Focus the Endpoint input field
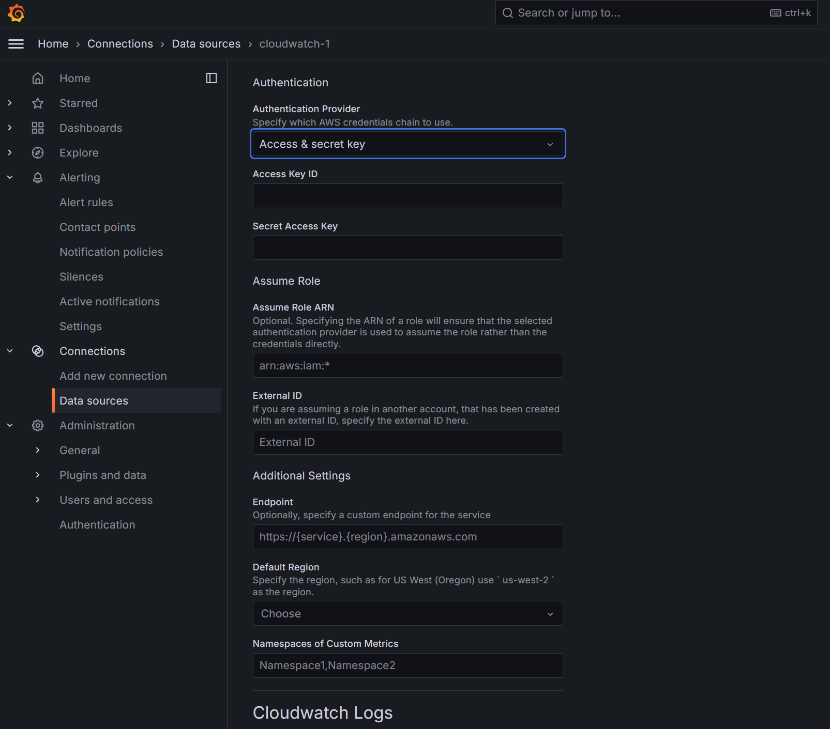This screenshot has width=830, height=729. click(408, 537)
